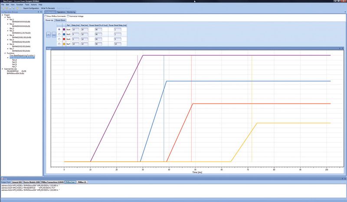
Task: Click the red Rail6 color swatch
Action: (x=64, y=39)
